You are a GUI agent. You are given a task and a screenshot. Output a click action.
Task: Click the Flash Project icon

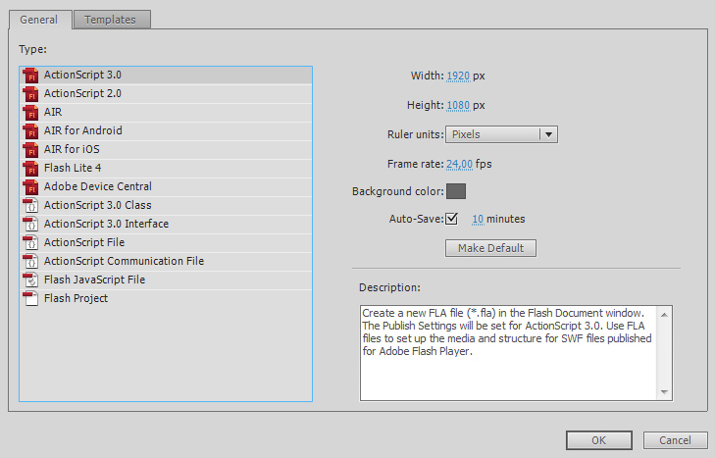click(x=29, y=298)
